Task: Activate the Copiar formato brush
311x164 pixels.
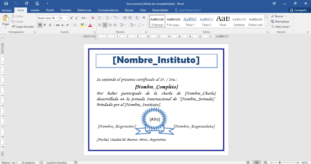Action: (x=23, y=27)
